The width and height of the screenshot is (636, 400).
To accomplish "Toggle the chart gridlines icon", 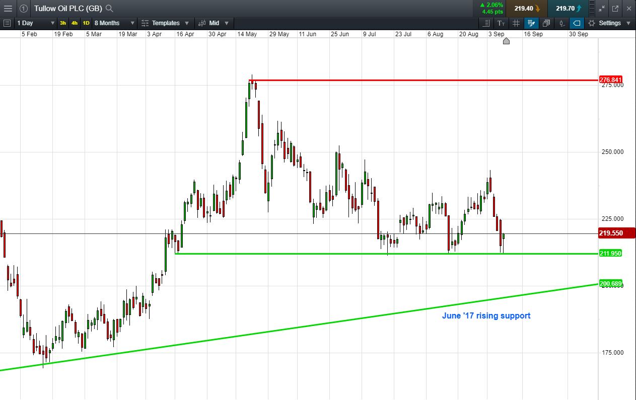I will pyautogui.click(x=516, y=23).
